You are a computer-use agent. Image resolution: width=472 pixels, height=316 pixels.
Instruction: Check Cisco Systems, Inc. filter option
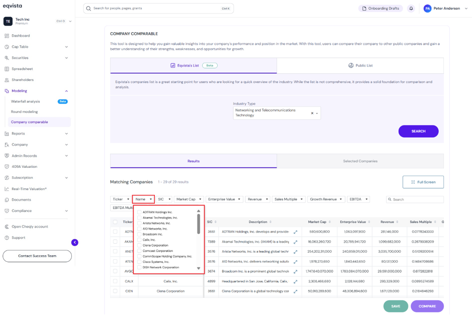[139, 262]
